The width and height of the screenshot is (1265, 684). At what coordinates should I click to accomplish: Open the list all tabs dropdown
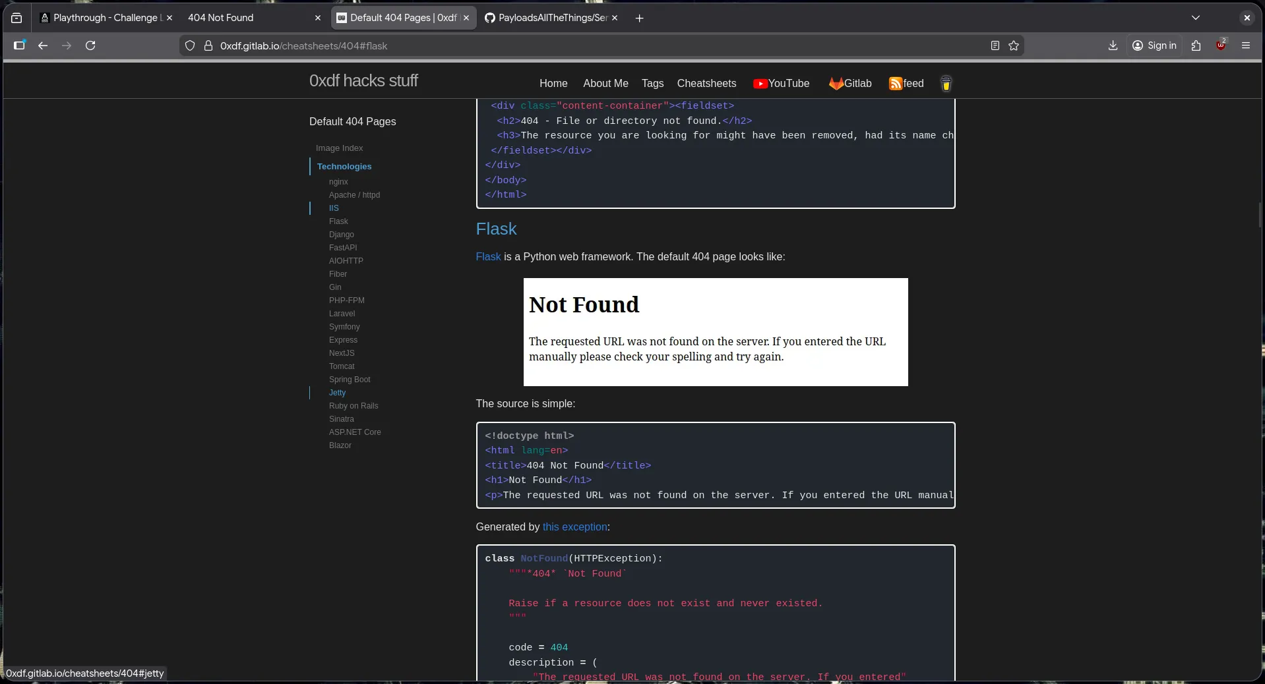(1196, 18)
